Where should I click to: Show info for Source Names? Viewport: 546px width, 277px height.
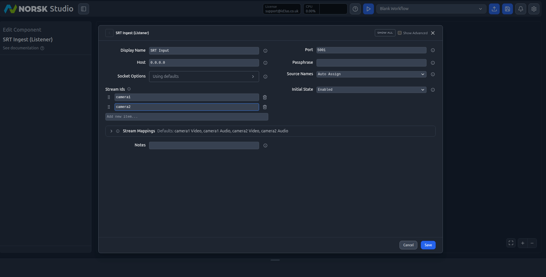click(x=433, y=74)
